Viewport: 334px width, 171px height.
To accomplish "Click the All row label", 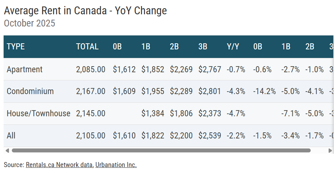I will click(11, 136).
